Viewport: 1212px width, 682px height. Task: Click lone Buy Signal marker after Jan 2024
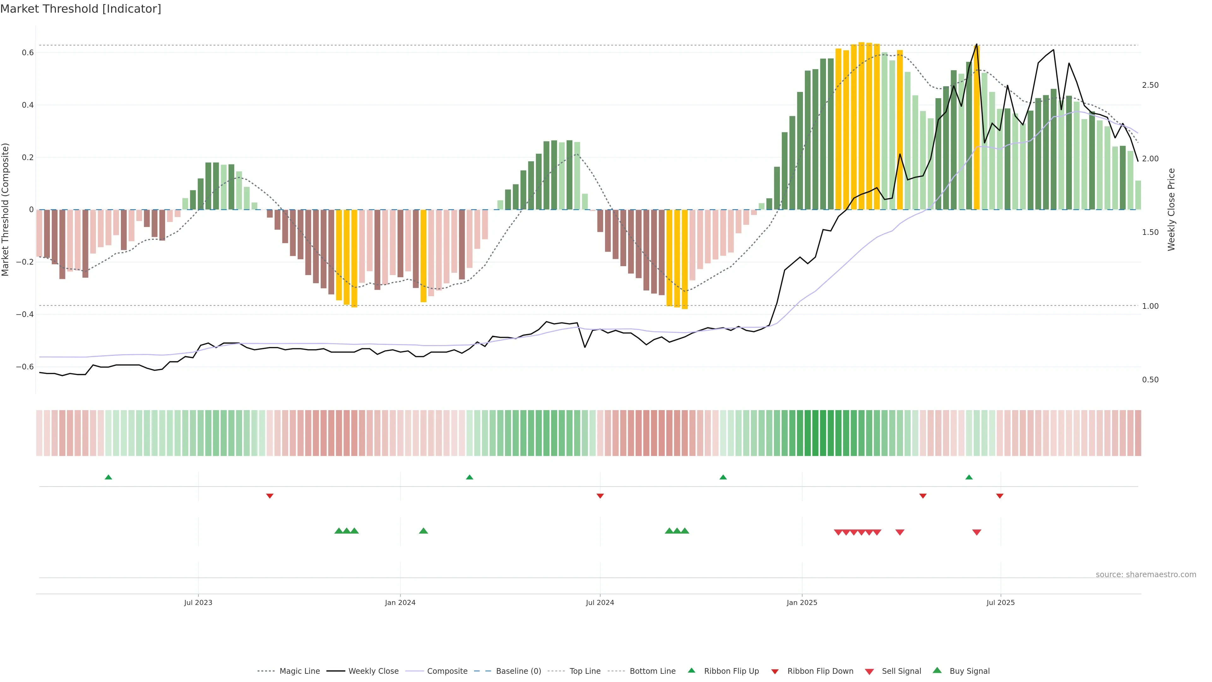pyautogui.click(x=423, y=531)
